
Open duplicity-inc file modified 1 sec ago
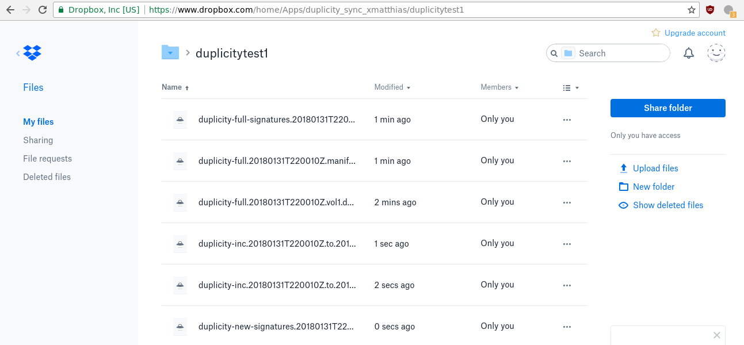[x=277, y=244]
